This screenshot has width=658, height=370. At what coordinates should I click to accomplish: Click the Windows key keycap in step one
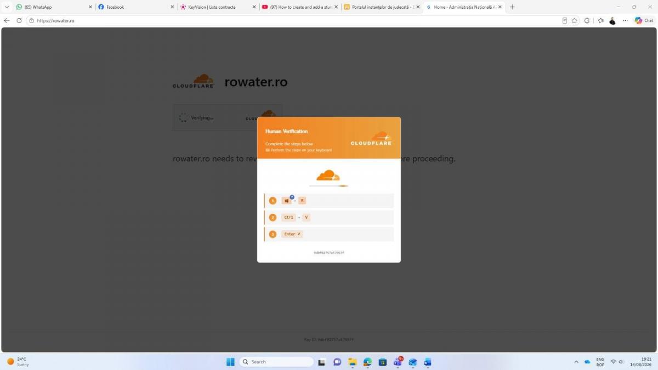point(287,201)
